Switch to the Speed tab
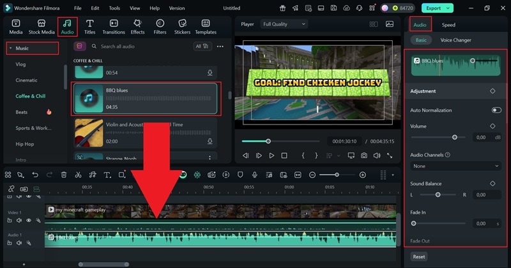The height and width of the screenshot is (268, 511). click(448, 25)
